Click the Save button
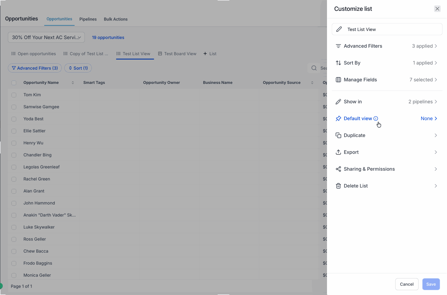The height and width of the screenshot is (295, 447). click(431, 284)
